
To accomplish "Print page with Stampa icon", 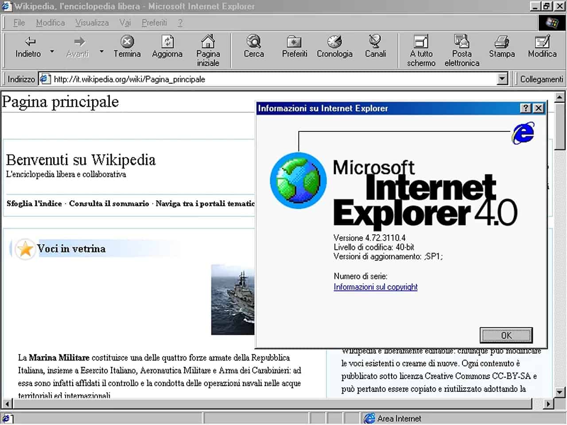I will coord(501,42).
